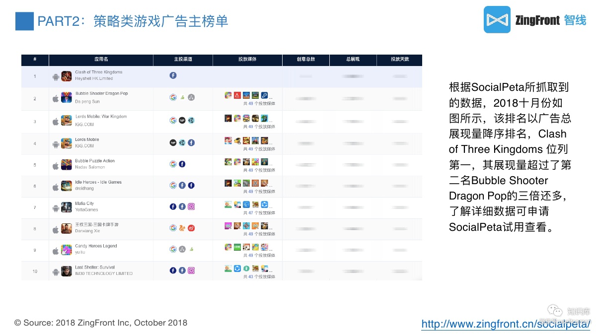The width and height of the screenshot is (596, 335).
Task: Click Instagram channel icon for Last Shelter: Survival
Action: point(191,270)
